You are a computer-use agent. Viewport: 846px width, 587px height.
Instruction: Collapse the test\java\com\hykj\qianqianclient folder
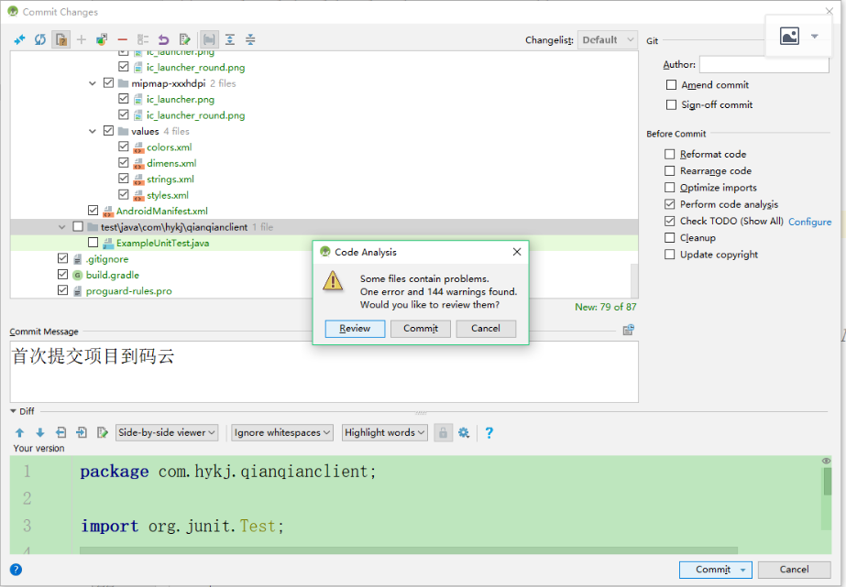coord(61,227)
